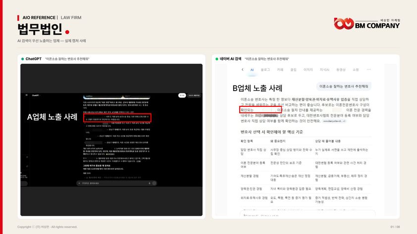Click the 담당 변호사 직접 상담 row label
Image resolution: width=417 pixels, height=234 pixels.
click(253, 152)
